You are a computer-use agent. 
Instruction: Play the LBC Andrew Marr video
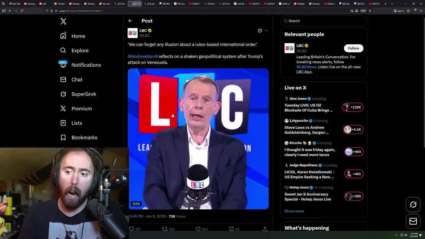pos(198,139)
